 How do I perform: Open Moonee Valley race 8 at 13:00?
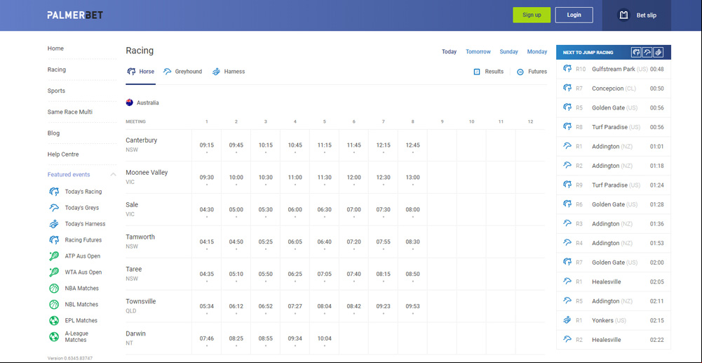coord(412,178)
